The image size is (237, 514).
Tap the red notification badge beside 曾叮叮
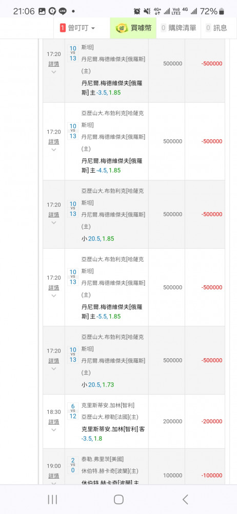tap(63, 28)
